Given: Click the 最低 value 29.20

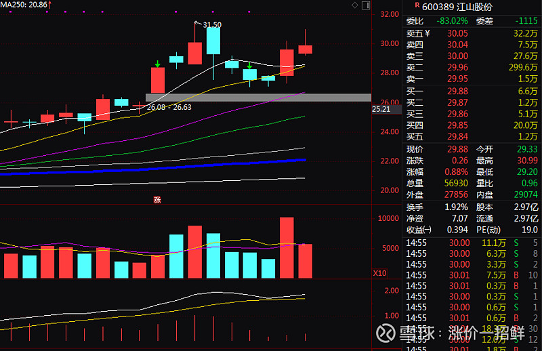Looking at the screenshot, I should pos(527,172).
